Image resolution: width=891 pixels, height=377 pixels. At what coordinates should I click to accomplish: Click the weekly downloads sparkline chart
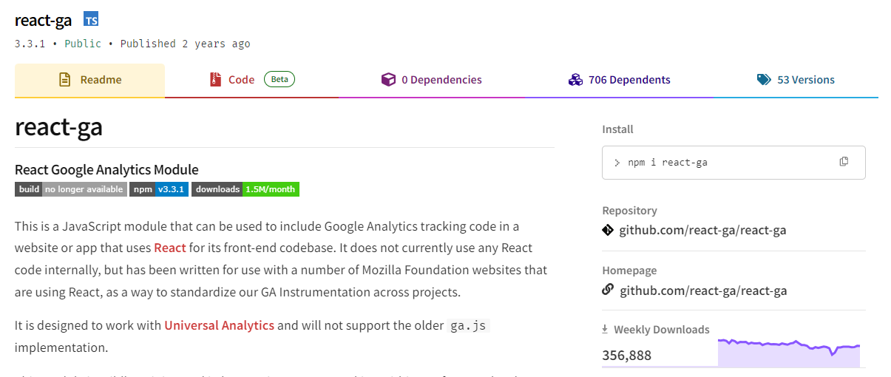[x=789, y=353]
